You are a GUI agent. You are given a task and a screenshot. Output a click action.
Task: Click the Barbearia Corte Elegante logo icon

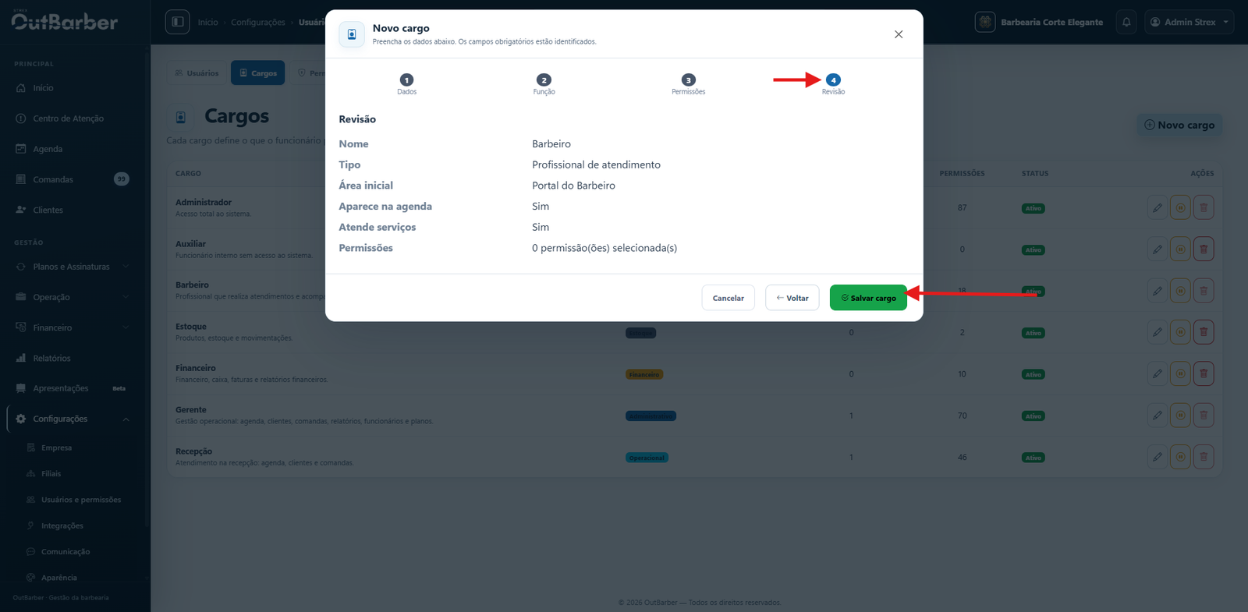coord(985,22)
